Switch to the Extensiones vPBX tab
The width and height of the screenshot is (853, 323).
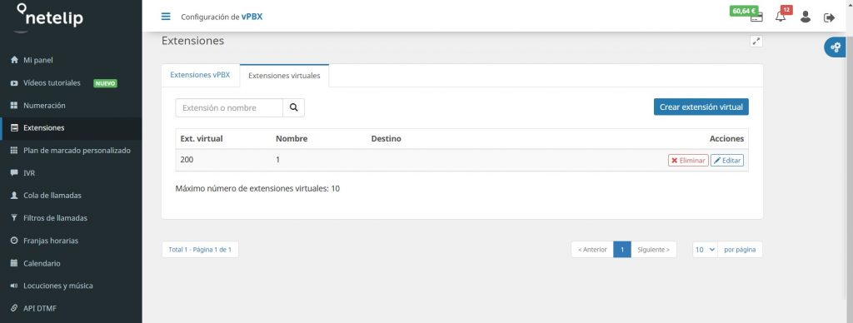[200, 75]
